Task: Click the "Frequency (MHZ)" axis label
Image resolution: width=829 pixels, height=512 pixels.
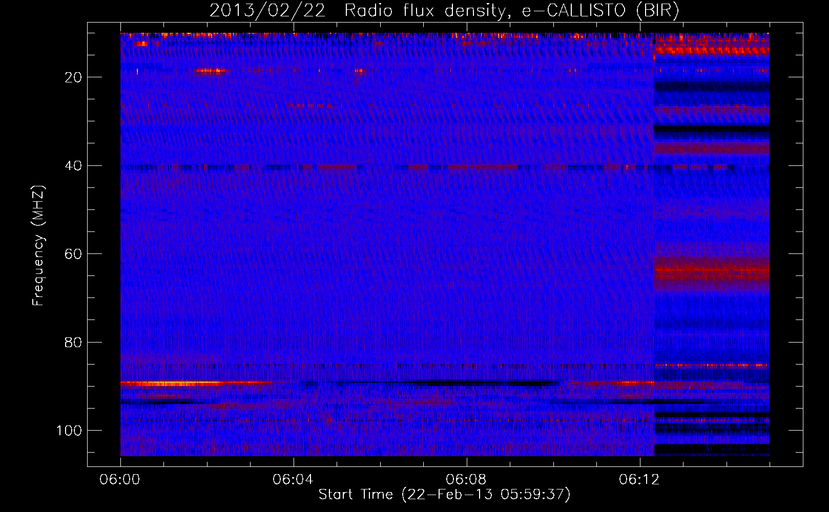Action: pyautogui.click(x=38, y=245)
